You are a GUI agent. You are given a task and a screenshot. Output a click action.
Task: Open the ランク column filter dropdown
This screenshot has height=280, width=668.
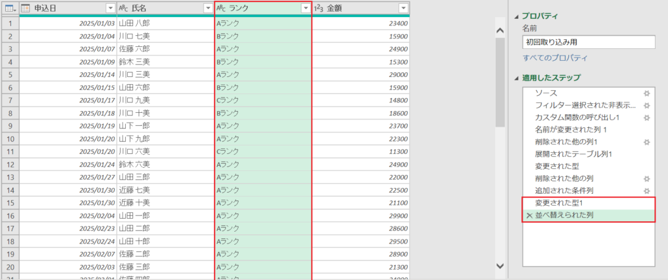[305, 8]
